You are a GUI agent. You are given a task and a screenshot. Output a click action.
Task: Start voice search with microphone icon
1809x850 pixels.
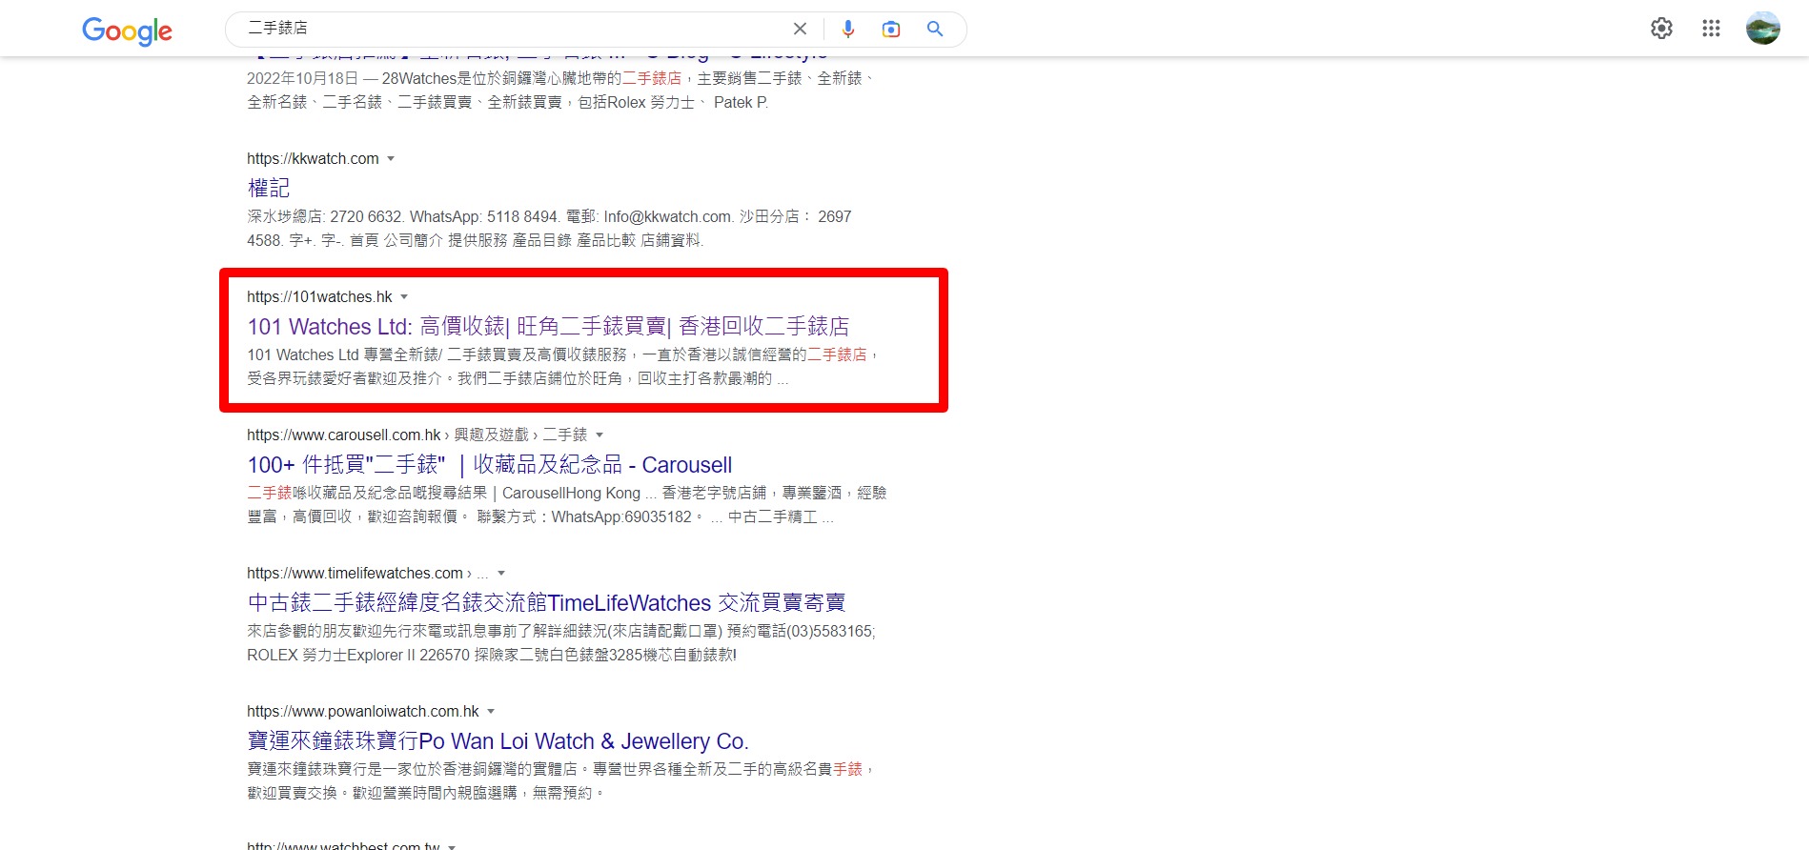pyautogui.click(x=847, y=29)
